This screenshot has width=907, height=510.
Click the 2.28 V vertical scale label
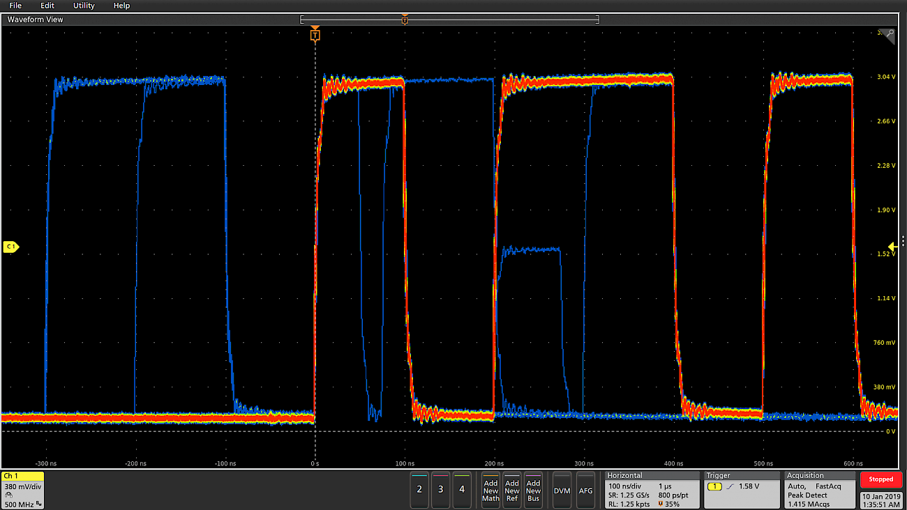click(885, 166)
